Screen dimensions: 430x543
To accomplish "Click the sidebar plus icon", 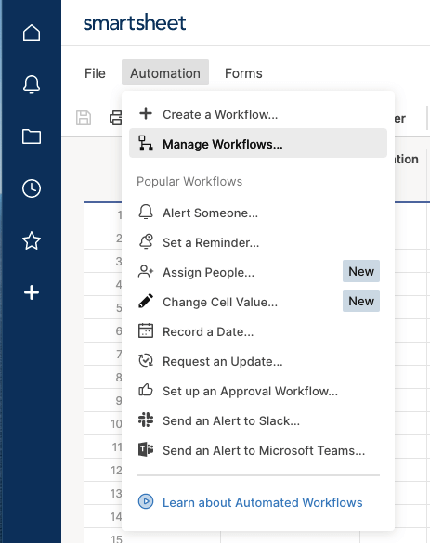I will 32,292.
